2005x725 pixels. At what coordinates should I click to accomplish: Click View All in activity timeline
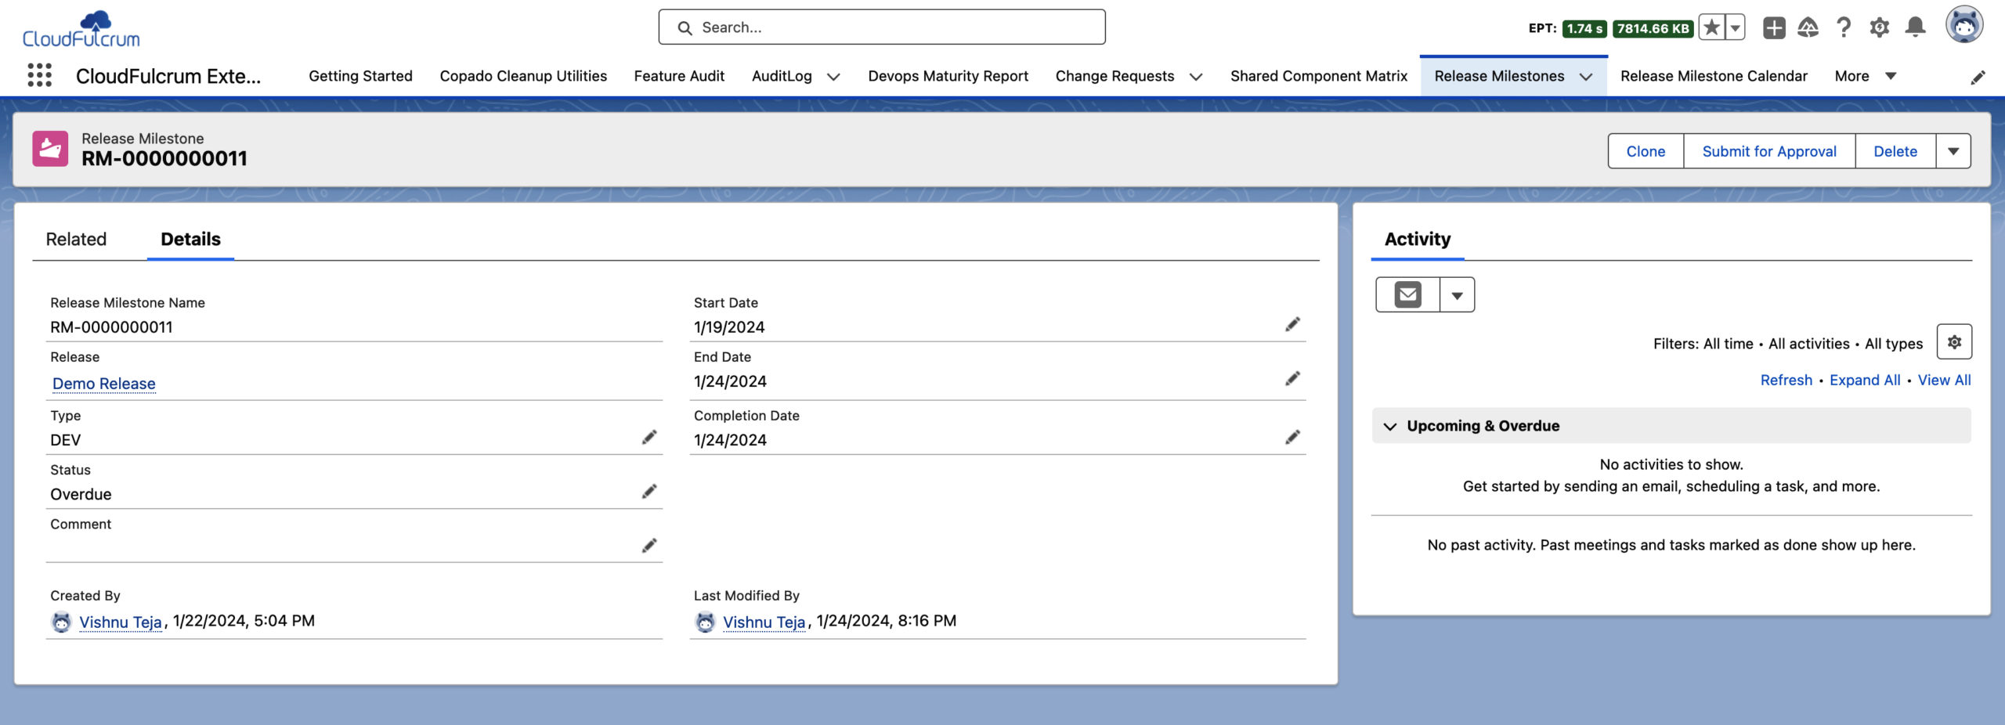click(1944, 380)
